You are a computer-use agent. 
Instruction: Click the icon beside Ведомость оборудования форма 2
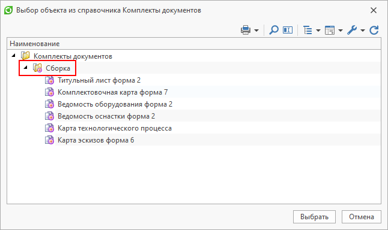point(49,104)
